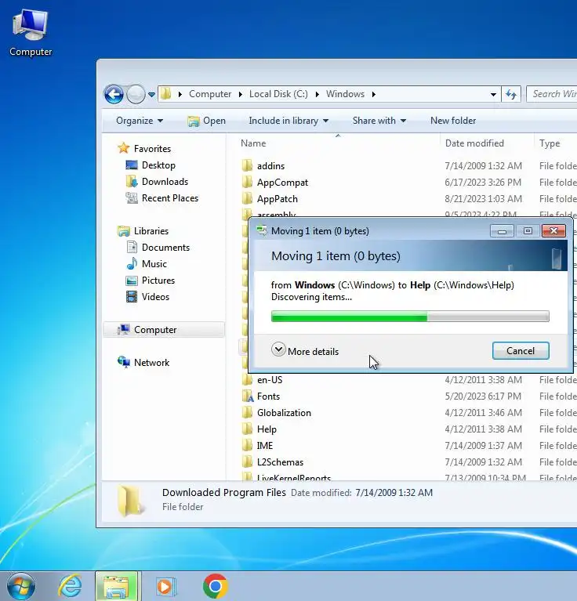Select the en-US folder icon

point(247,380)
